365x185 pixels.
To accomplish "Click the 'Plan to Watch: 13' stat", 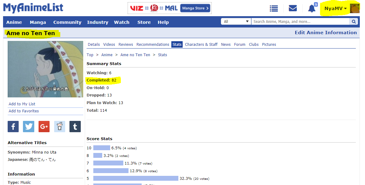I will pos(105,103).
